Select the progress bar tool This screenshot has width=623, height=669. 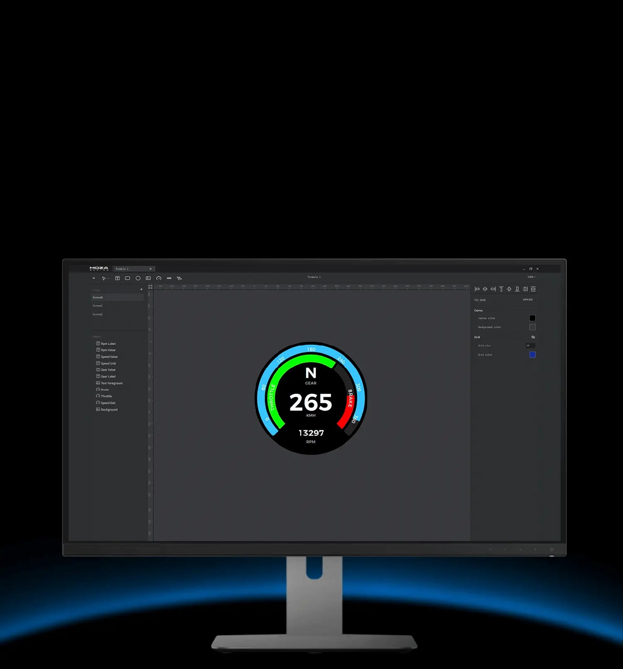tap(169, 278)
